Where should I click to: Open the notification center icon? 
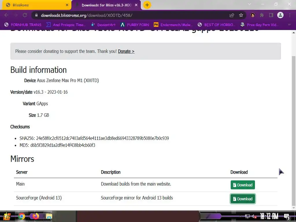287,216
